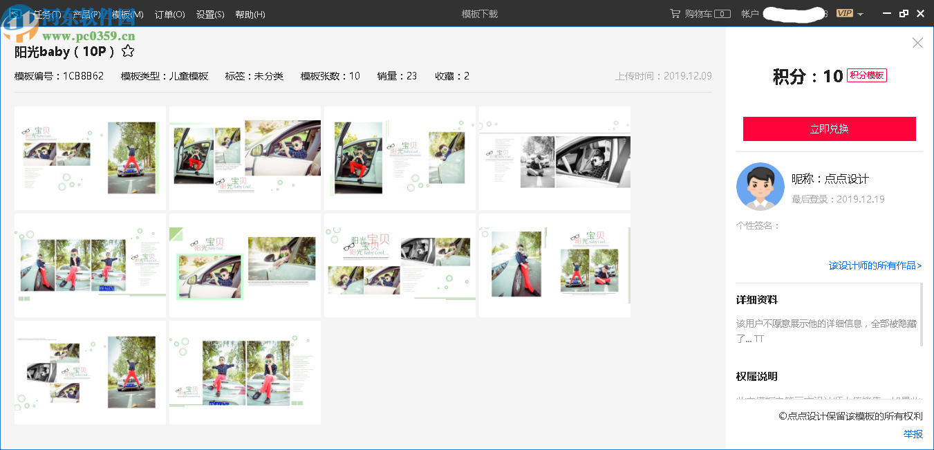Image resolution: width=934 pixels, height=450 pixels.
Task: Open first template page thumbnail
Action: [x=90, y=158]
